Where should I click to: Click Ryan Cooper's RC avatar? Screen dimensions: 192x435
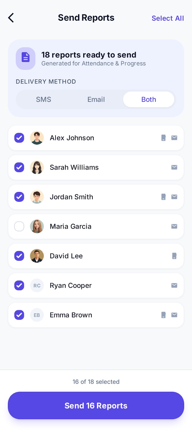coord(37,285)
